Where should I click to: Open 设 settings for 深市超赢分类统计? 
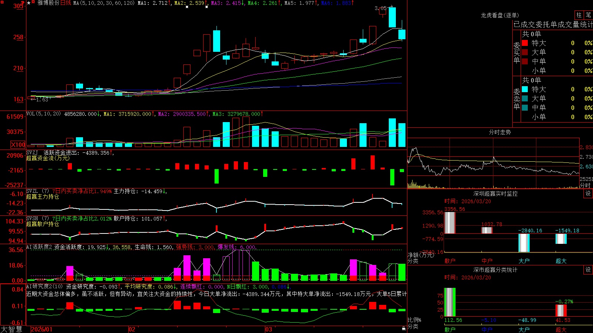[588, 270]
